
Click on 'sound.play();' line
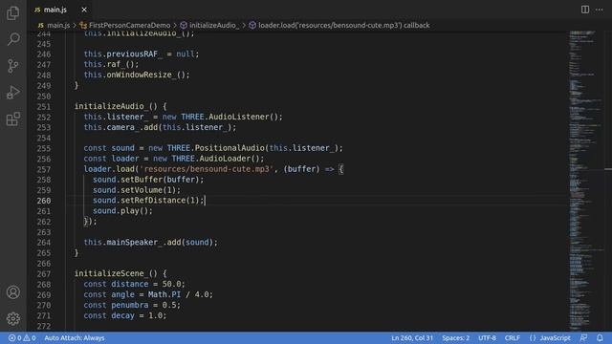[x=122, y=210]
